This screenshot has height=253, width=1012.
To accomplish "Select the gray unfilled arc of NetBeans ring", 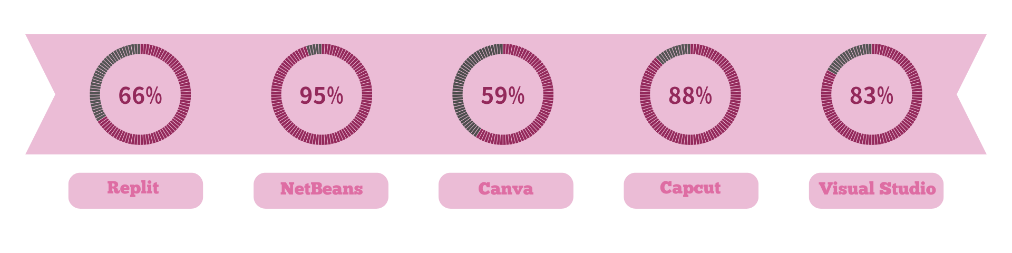I will coord(314,50).
